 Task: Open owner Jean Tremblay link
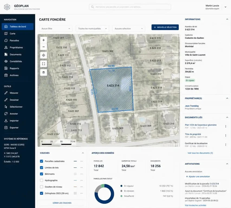tap(192, 106)
